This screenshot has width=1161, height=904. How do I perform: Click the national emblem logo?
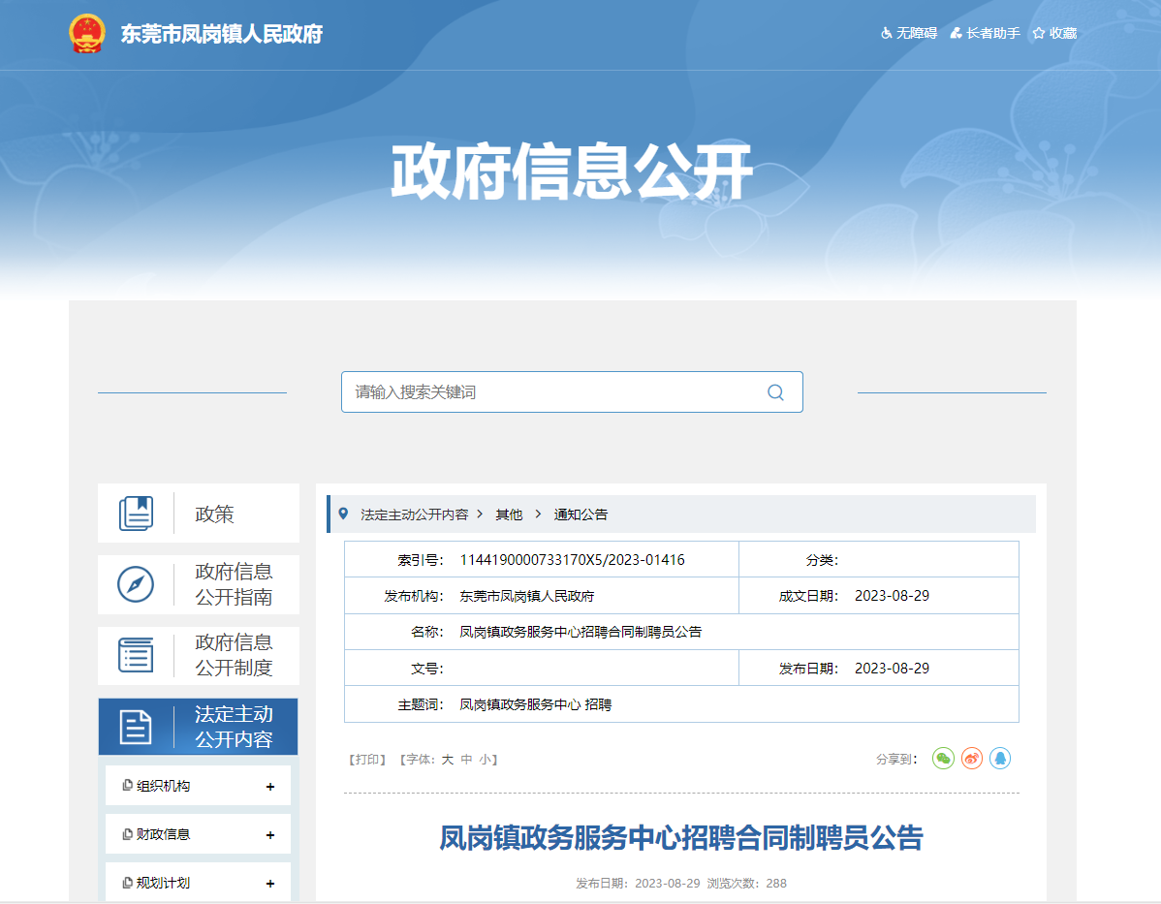87,34
